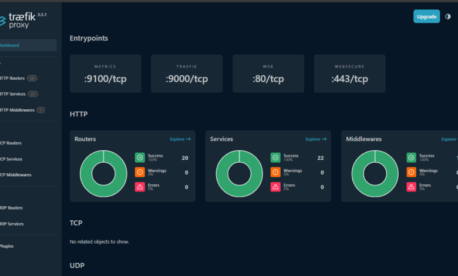Open Plugins in the sidebar
Screen dimensions: 458x276
coord(6,246)
